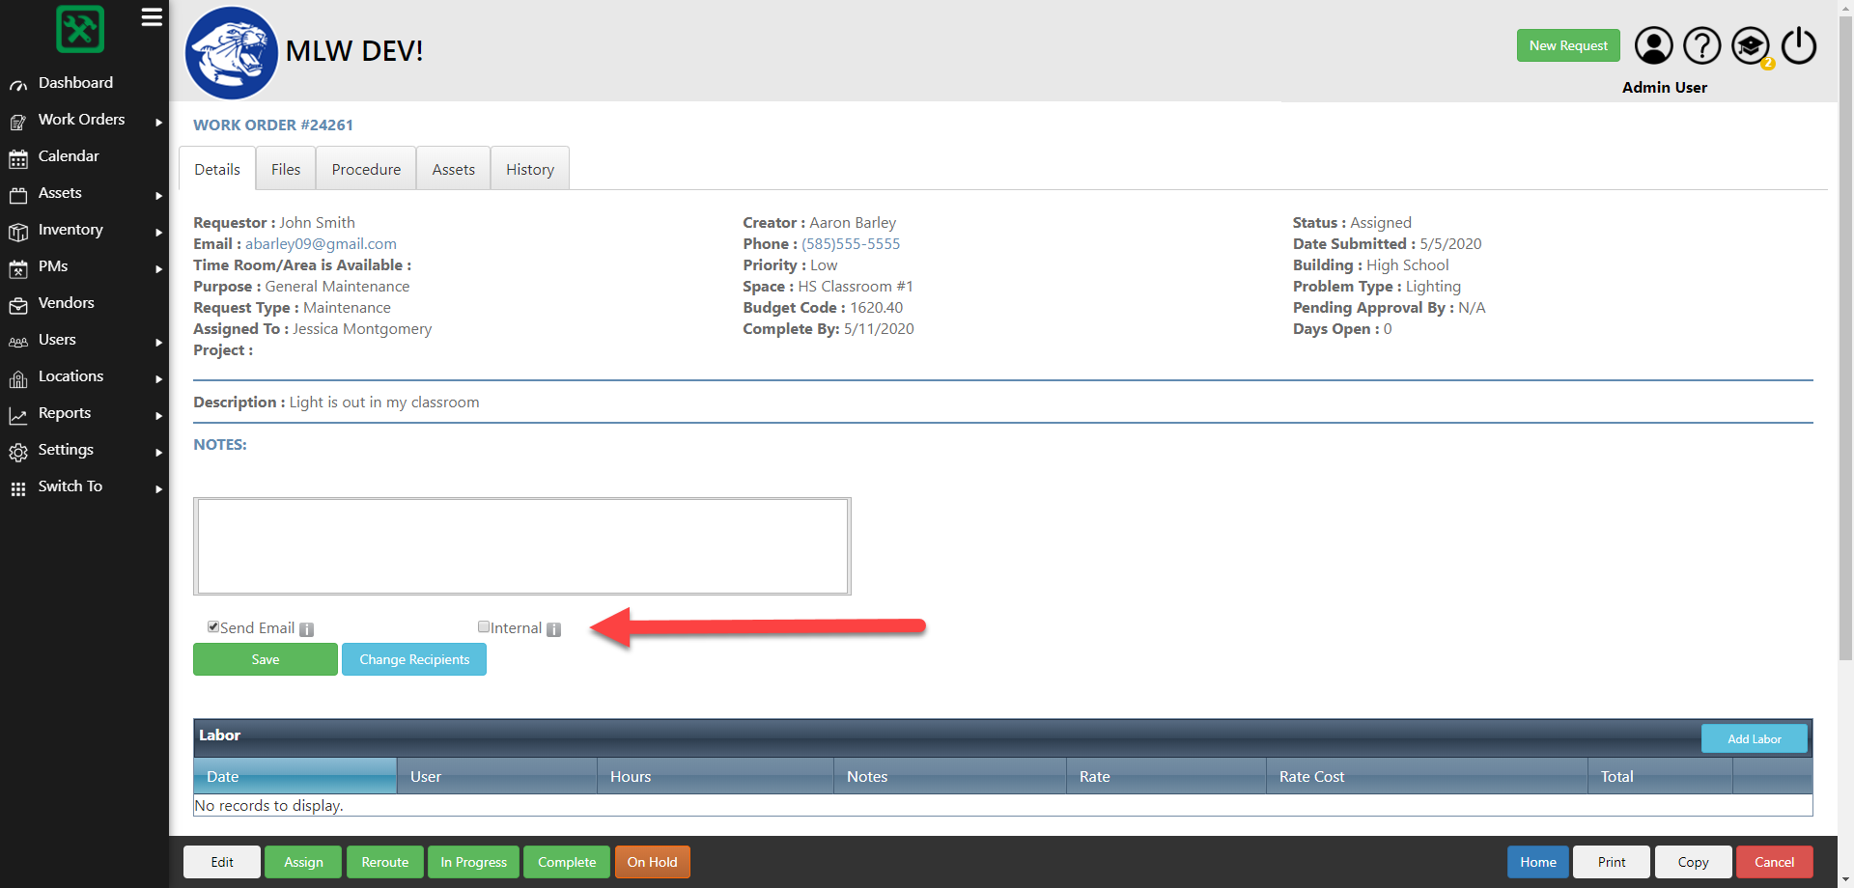This screenshot has height=888, width=1854.
Task: Click the MLW school mascot logo
Action: click(231, 53)
